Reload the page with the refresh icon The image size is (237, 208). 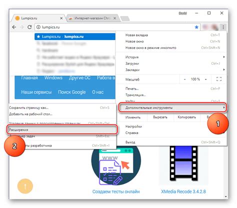click(29, 27)
